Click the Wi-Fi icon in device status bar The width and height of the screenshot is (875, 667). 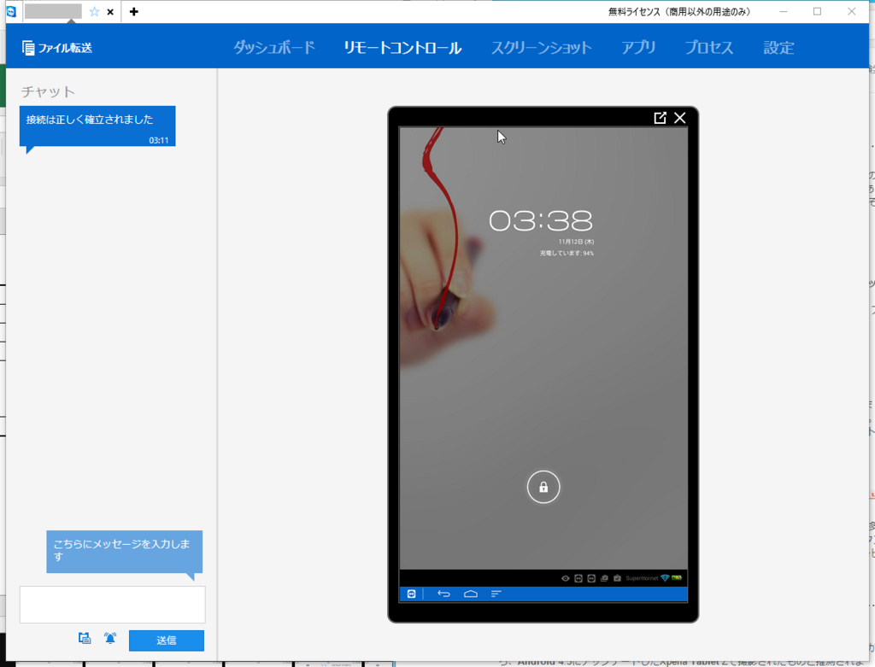click(x=665, y=578)
